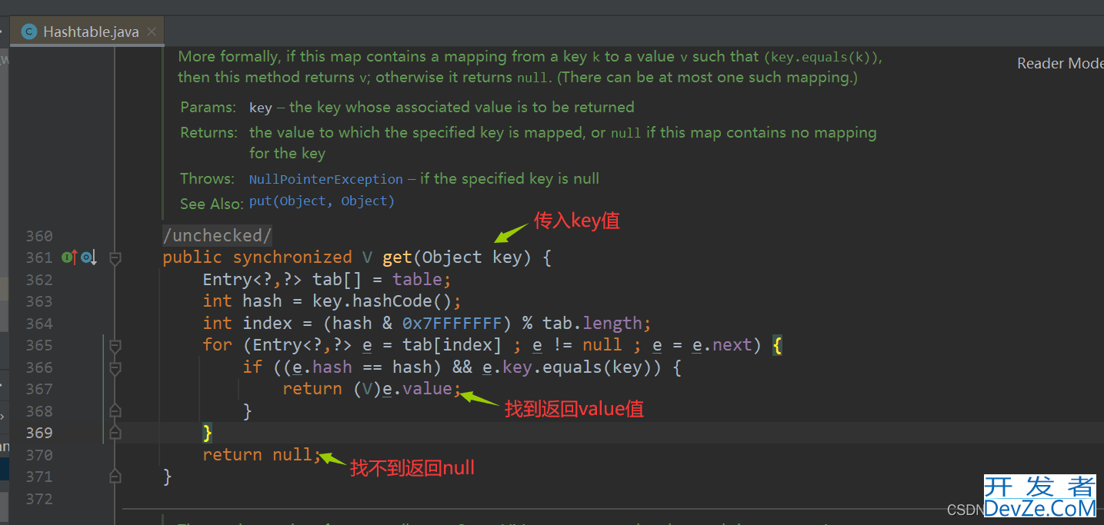The width and height of the screenshot is (1104, 525).
Task: Click the fold end marker on line 369
Action: pyautogui.click(x=115, y=433)
